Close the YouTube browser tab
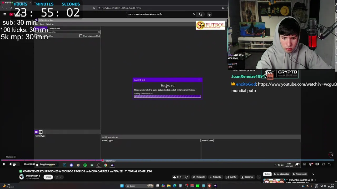This screenshot has height=189, width=337. pyautogui.click(x=30, y=2)
